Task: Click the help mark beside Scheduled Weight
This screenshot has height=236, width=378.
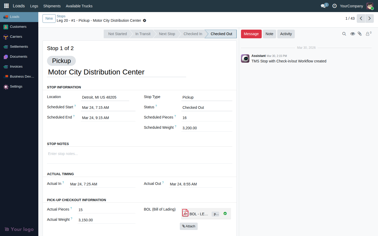Action: (176, 126)
